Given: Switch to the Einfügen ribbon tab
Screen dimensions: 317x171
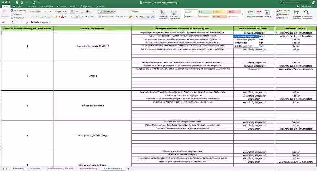Looking at the screenshot, I should 17,6.
